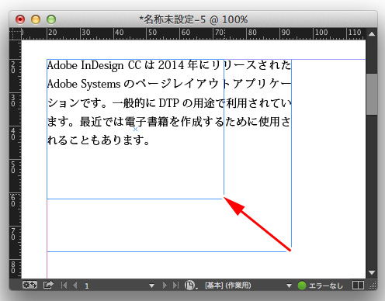Go to next page arrow
Image resolution: width=385 pixels, height=301 pixels.
pos(165,285)
